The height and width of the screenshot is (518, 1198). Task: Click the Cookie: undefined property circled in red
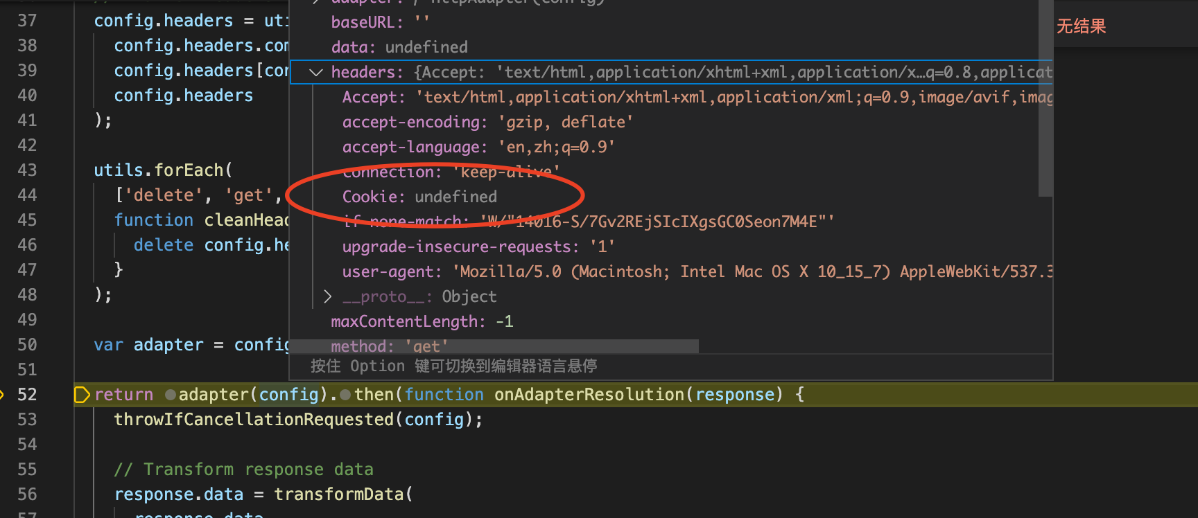[419, 197]
